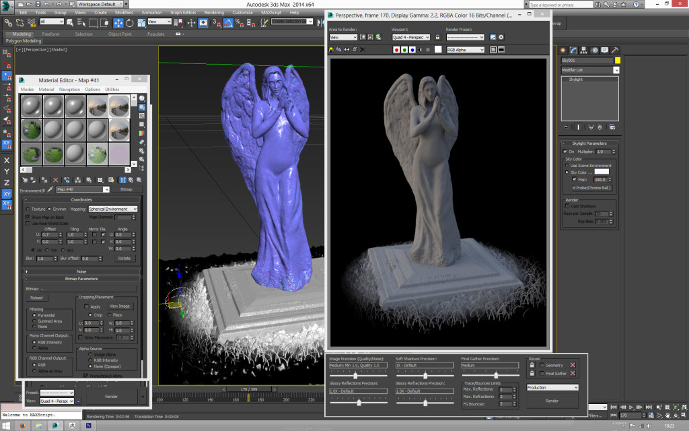Viewport: 689px width, 431px height.
Task: Toggle viewport lock padlock icon
Action: click(x=437, y=38)
